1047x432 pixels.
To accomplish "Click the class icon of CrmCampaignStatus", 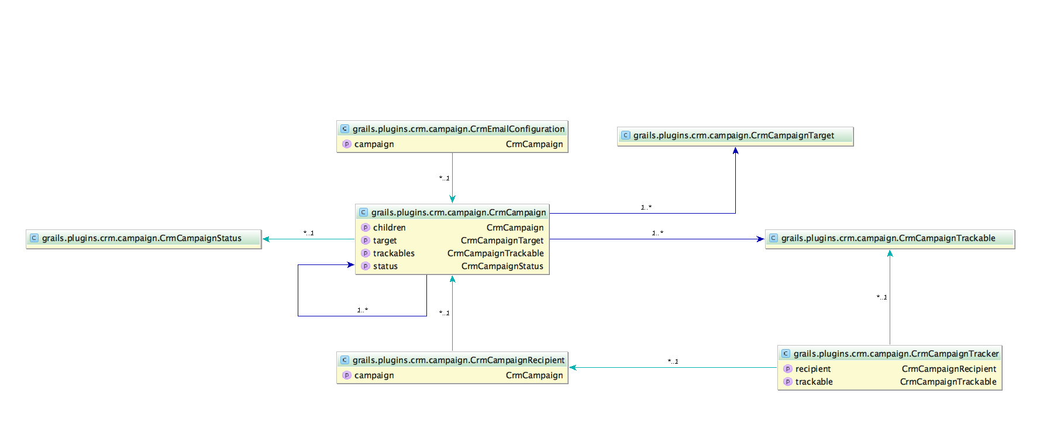I will click(x=34, y=238).
